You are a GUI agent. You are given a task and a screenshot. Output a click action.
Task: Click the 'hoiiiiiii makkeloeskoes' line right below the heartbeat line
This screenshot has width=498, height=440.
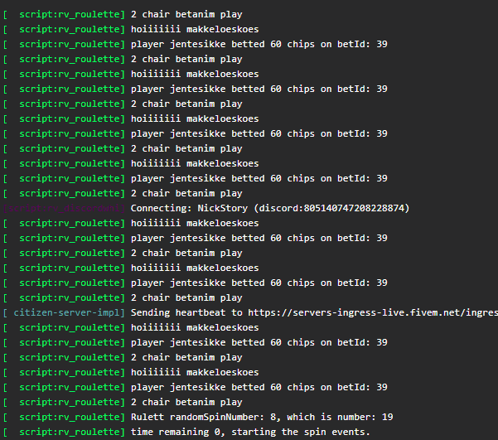pyautogui.click(x=195, y=327)
